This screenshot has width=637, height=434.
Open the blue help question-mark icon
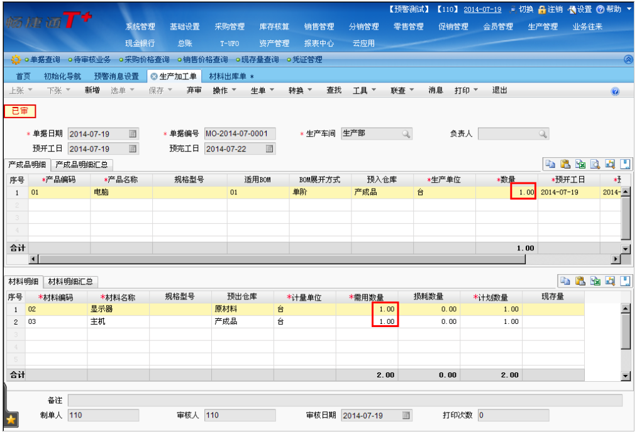(x=615, y=91)
